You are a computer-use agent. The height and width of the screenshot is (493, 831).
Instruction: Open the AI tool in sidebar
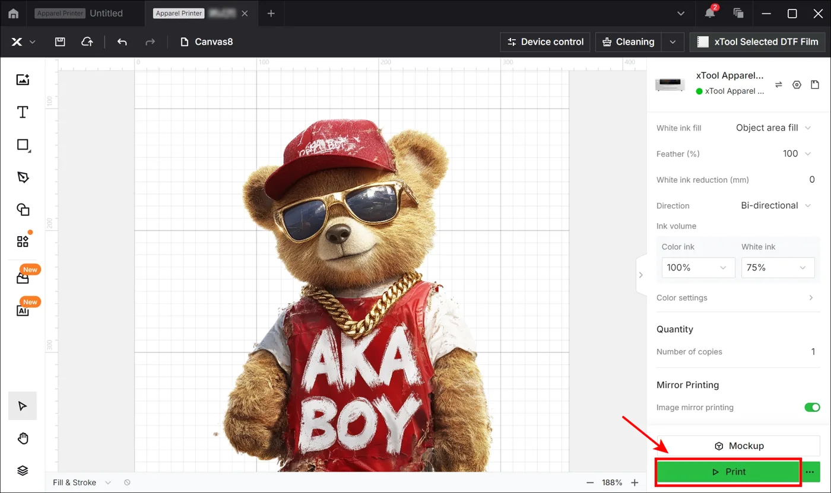tap(23, 310)
